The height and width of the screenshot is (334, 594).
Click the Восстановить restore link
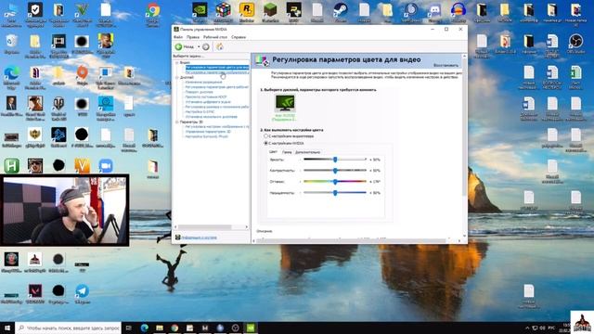click(x=445, y=66)
